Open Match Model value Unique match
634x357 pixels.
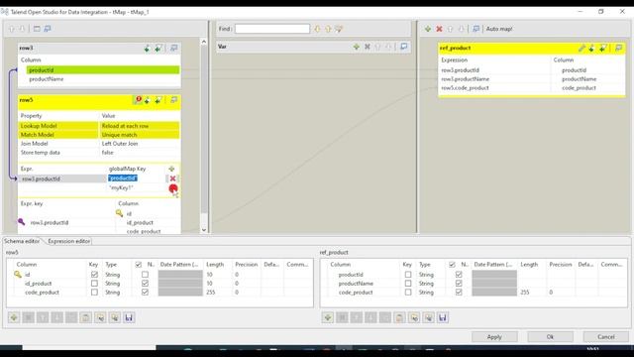tap(139, 135)
